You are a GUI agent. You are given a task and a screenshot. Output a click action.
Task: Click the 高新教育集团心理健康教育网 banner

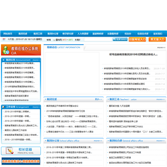21,161
